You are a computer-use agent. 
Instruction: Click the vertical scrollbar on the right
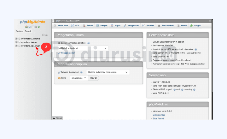(x=212, y=69)
